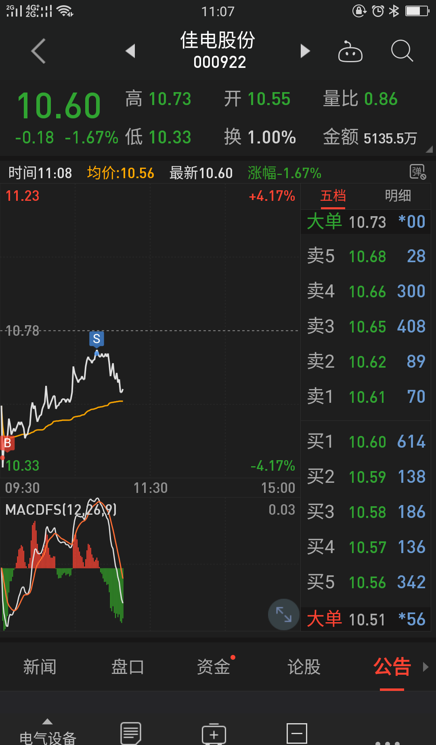Viewport: 436px width, 745px height.
Task: Tap MACDFS(12,26,9) indicator label
Action: [x=61, y=510]
